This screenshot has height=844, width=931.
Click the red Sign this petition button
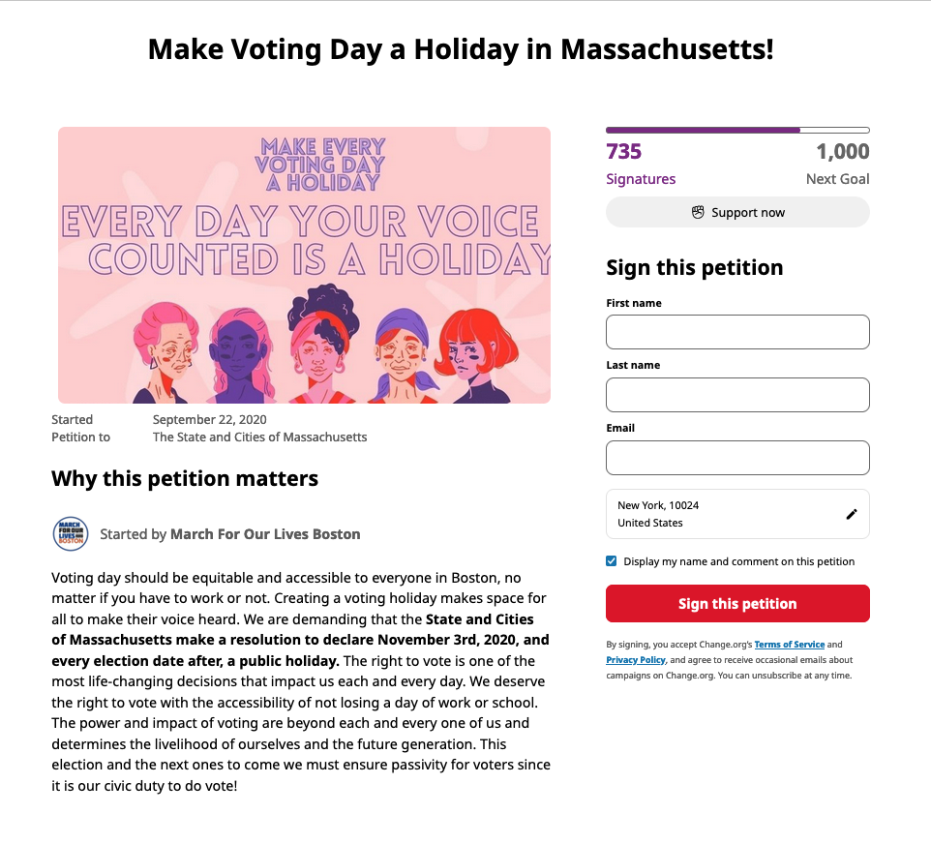point(737,603)
